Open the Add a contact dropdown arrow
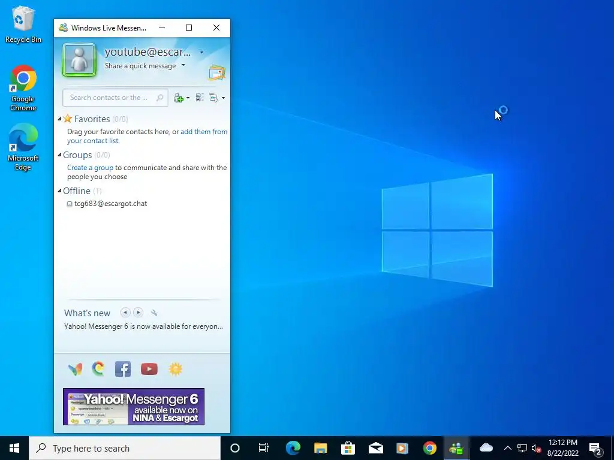 pyautogui.click(x=188, y=98)
